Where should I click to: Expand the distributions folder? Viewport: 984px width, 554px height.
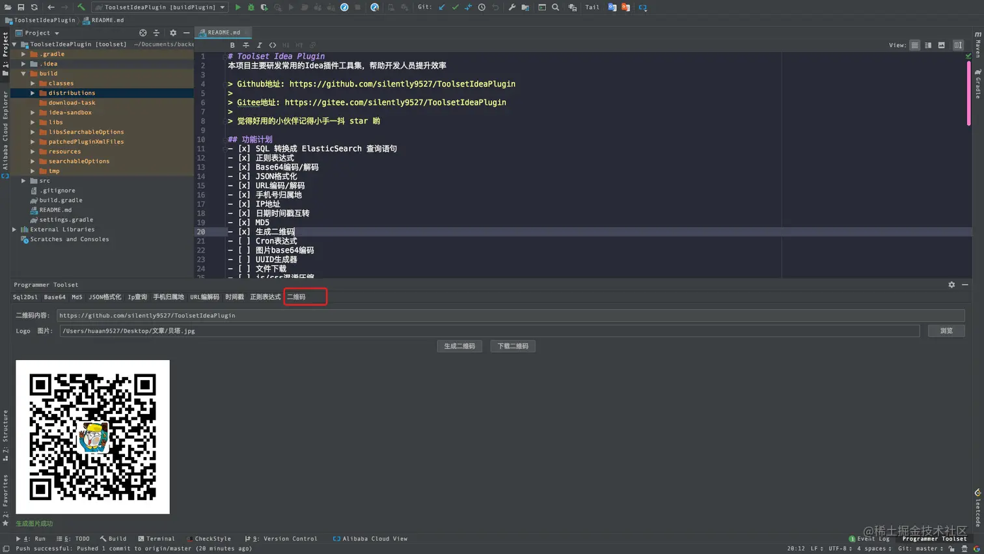click(x=33, y=93)
